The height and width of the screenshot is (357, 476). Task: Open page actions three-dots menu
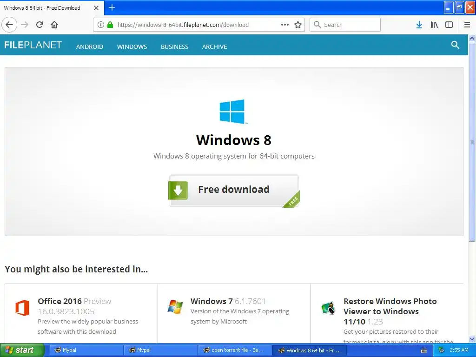pos(285,25)
